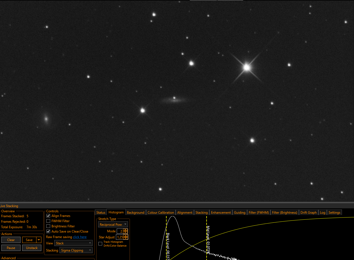Open the Filter (FWHM) tab
The width and height of the screenshot is (354, 260).
tap(259, 213)
